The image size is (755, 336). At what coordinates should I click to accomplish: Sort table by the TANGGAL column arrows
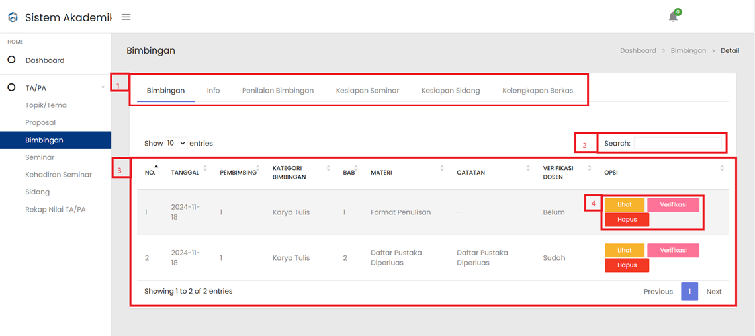(x=205, y=168)
